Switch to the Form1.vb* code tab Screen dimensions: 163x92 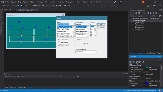(8, 10)
